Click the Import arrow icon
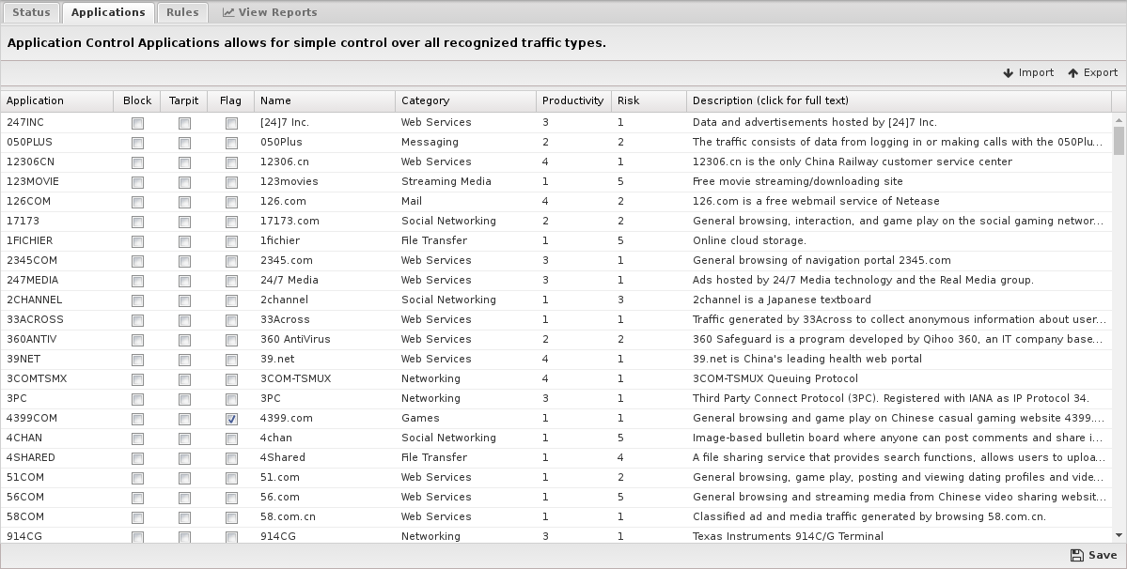Image resolution: width=1127 pixels, height=569 pixels. 1008,73
